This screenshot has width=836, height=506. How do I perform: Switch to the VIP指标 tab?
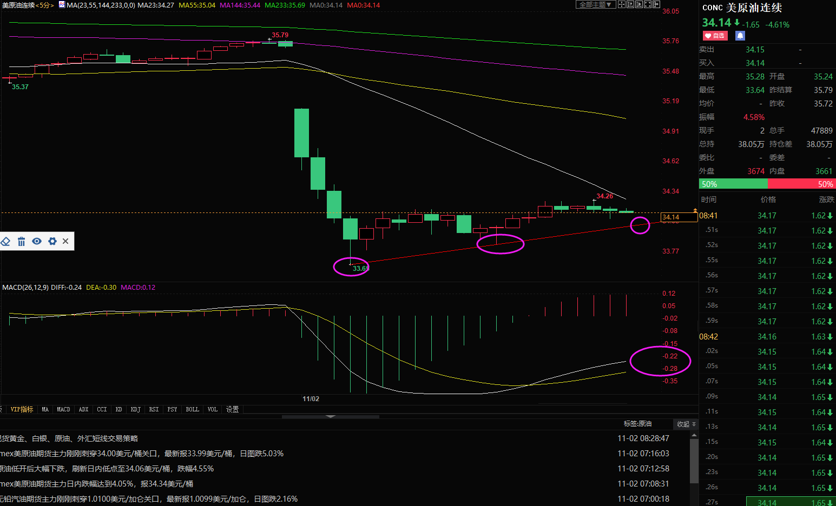click(22, 409)
